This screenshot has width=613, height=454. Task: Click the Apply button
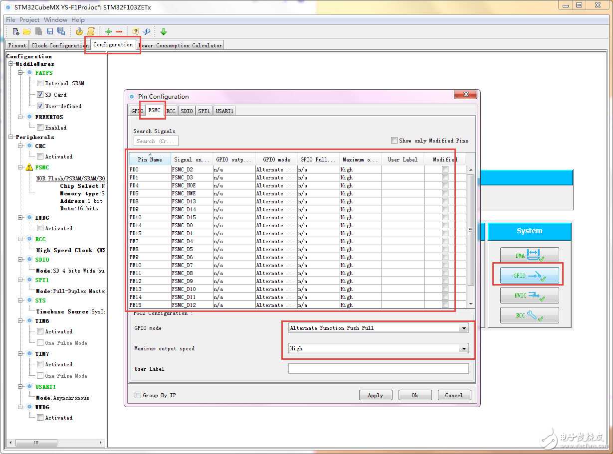pos(375,395)
